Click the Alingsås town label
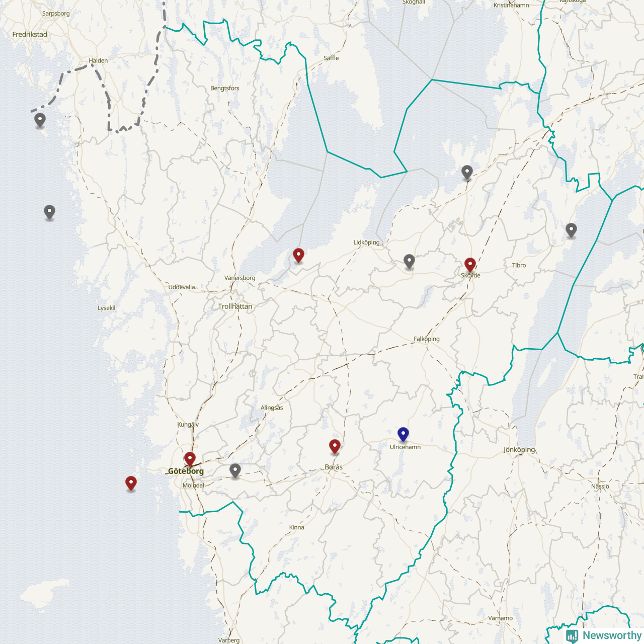Screen dimensions: 644x644 click(272, 408)
